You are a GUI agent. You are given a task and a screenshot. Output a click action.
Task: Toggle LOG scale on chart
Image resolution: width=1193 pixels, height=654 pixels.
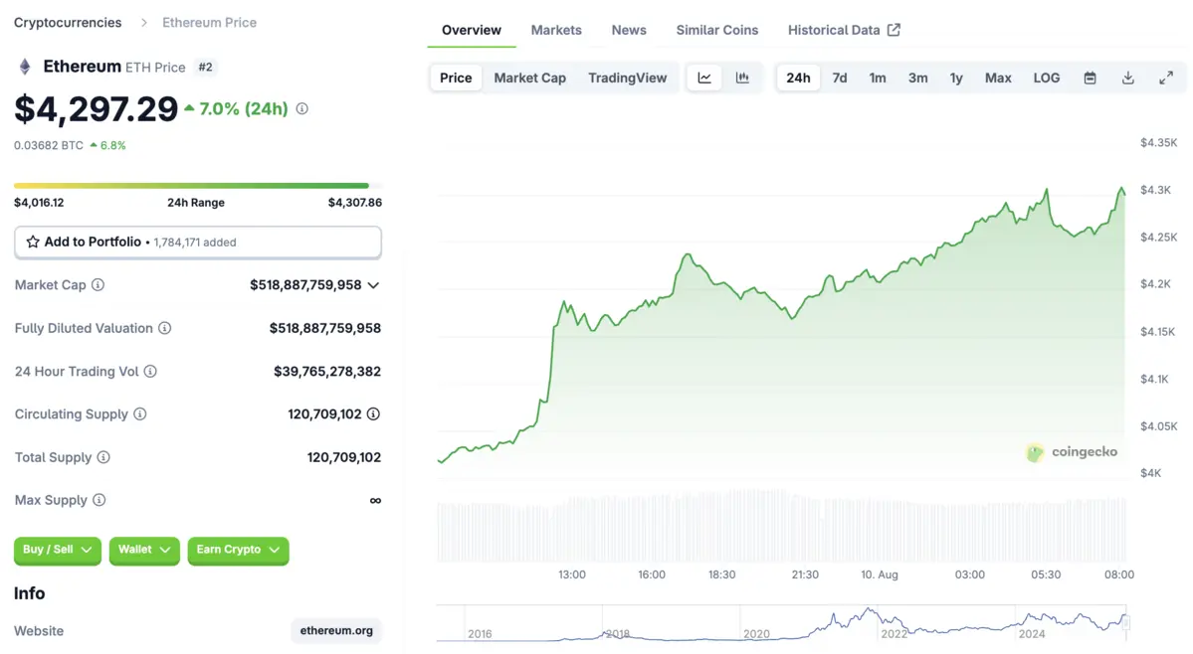(x=1046, y=78)
